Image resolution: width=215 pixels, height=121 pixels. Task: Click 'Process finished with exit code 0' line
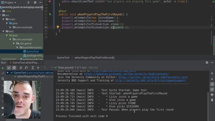click(x=82, y=116)
